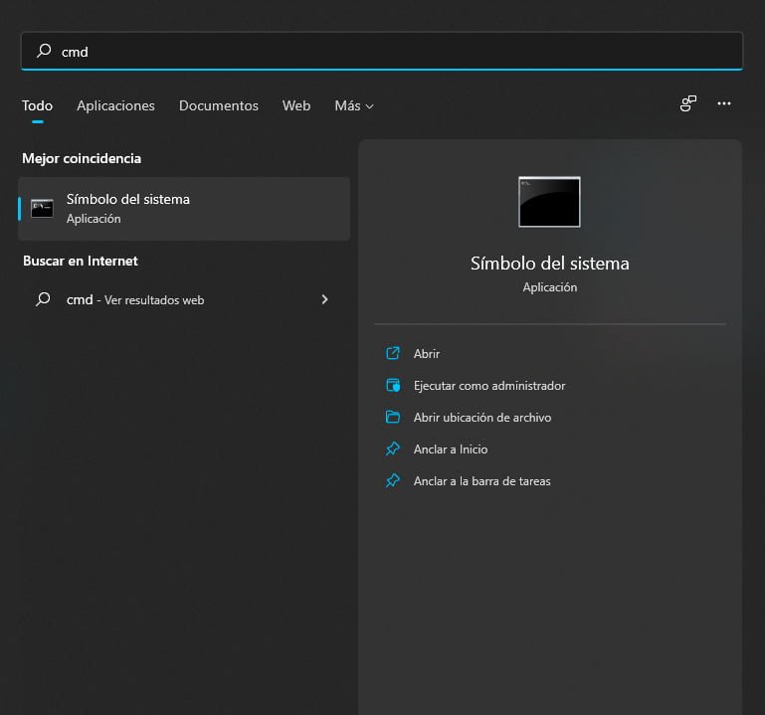Select the Símbolo del sistema best match result
This screenshot has width=765, height=715.
click(184, 209)
